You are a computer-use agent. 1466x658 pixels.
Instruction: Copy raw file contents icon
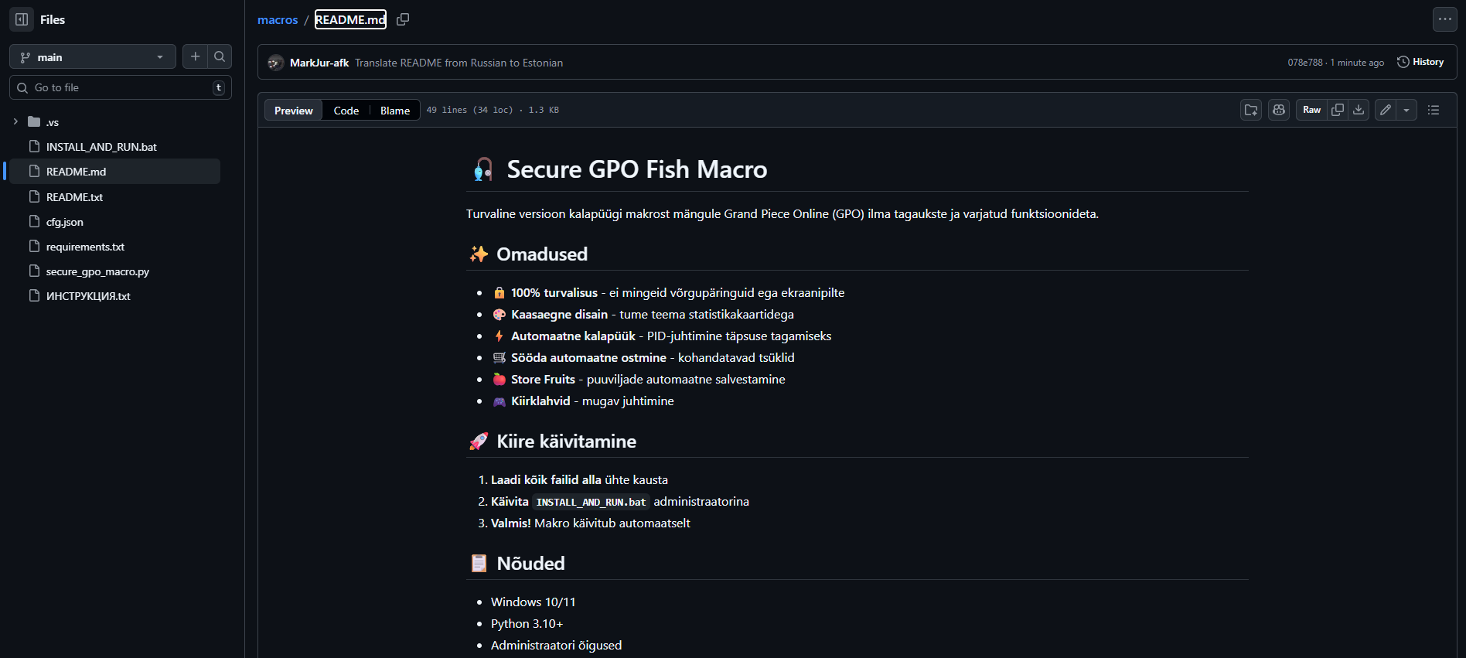click(1338, 110)
